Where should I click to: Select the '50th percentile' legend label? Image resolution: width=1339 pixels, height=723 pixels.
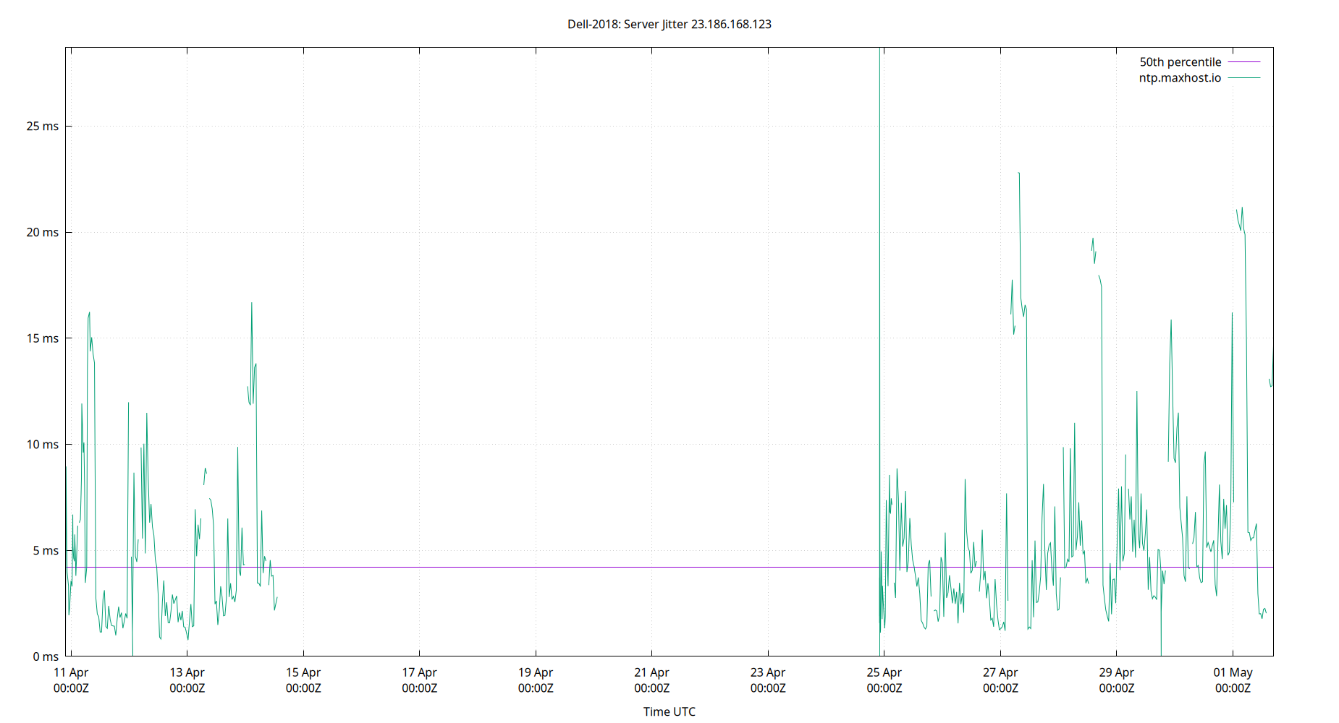pos(1180,62)
